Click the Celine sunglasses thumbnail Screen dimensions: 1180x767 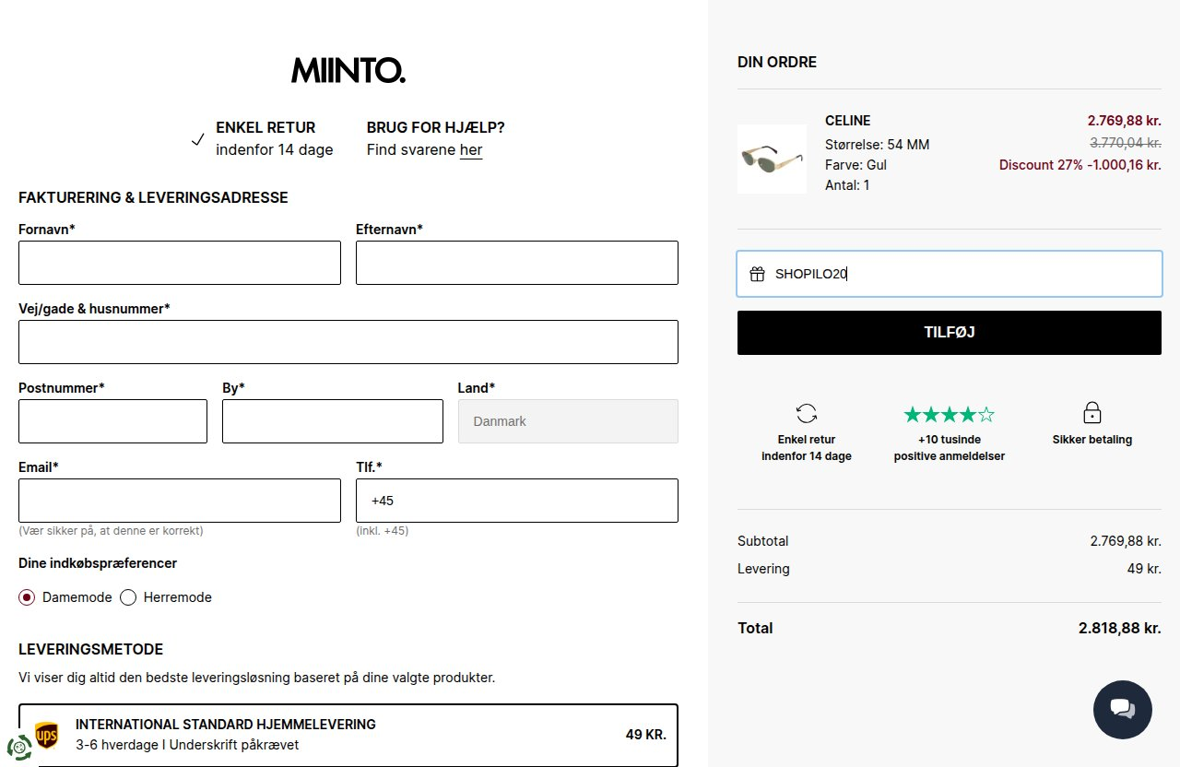772,159
